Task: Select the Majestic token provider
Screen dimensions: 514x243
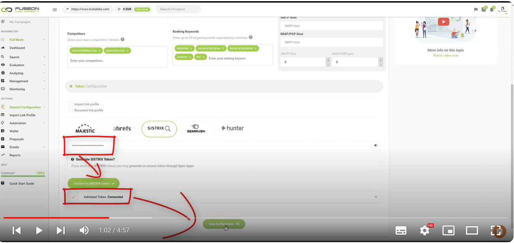Action: 85,129
